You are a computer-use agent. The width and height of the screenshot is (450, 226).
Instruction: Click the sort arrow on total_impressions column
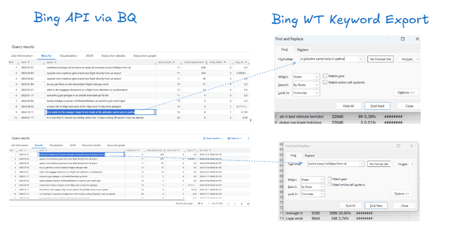click(206, 62)
